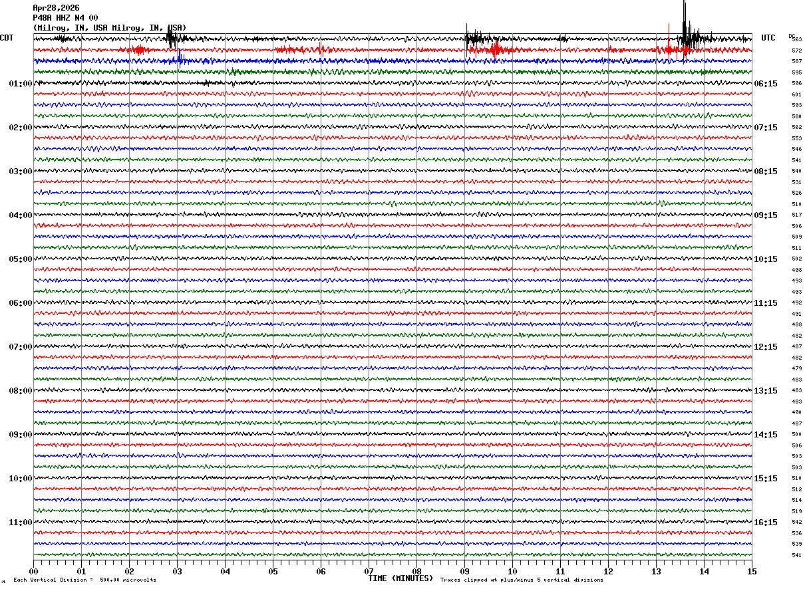Click the CDT column header
Viewport: 805px width, 589px height.
pyautogui.click(x=7, y=38)
